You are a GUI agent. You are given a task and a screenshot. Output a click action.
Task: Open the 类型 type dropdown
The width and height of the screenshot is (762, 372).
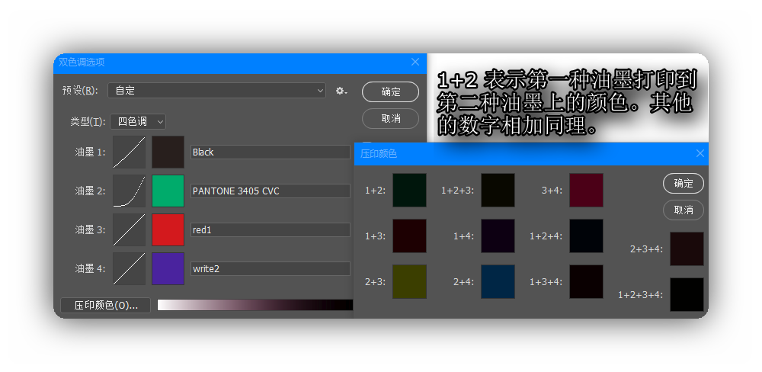coord(138,121)
